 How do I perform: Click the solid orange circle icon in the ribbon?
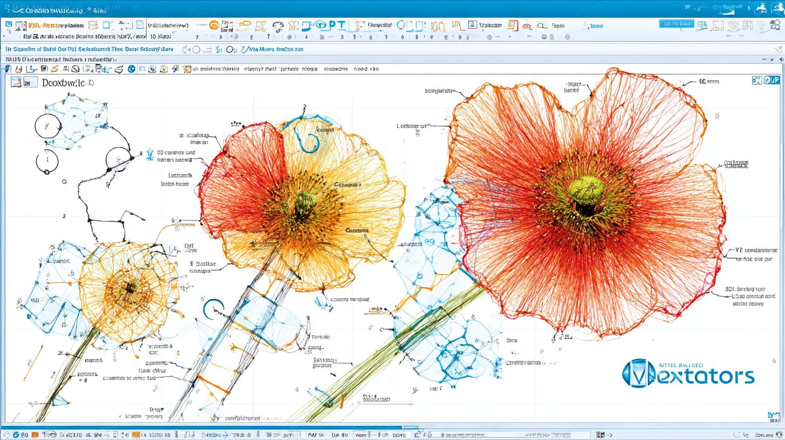tap(214, 25)
